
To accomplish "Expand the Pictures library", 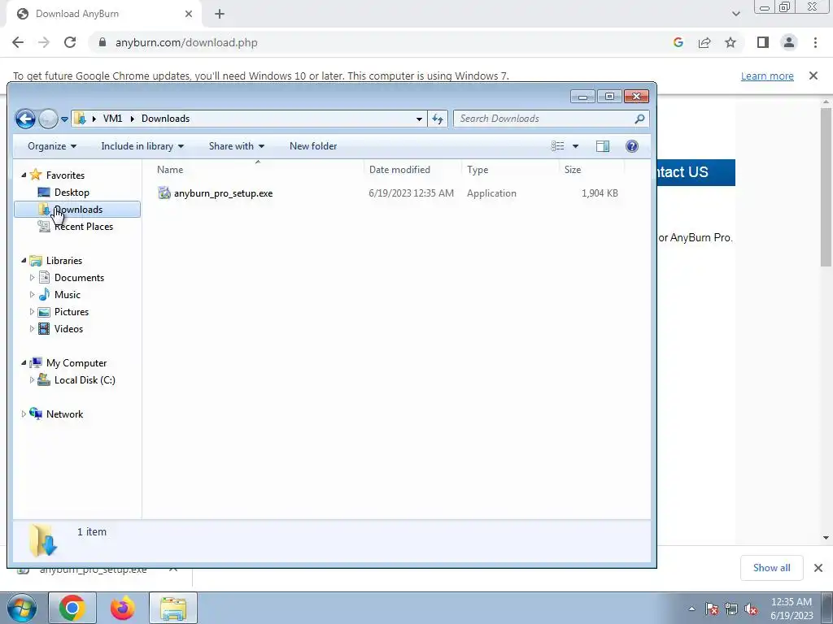I will [32, 311].
